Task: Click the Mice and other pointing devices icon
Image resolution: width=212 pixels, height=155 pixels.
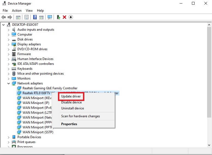Action: click(14, 74)
